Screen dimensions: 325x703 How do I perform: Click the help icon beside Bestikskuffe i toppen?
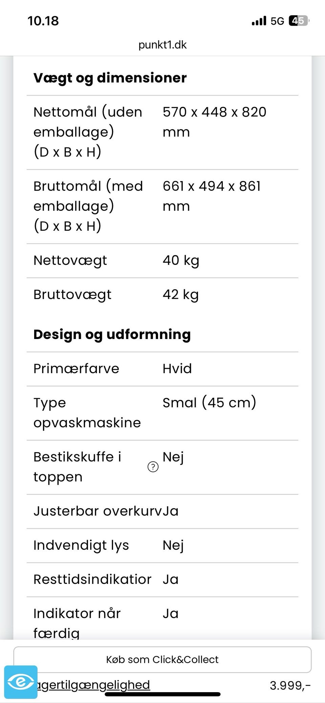[x=153, y=467]
